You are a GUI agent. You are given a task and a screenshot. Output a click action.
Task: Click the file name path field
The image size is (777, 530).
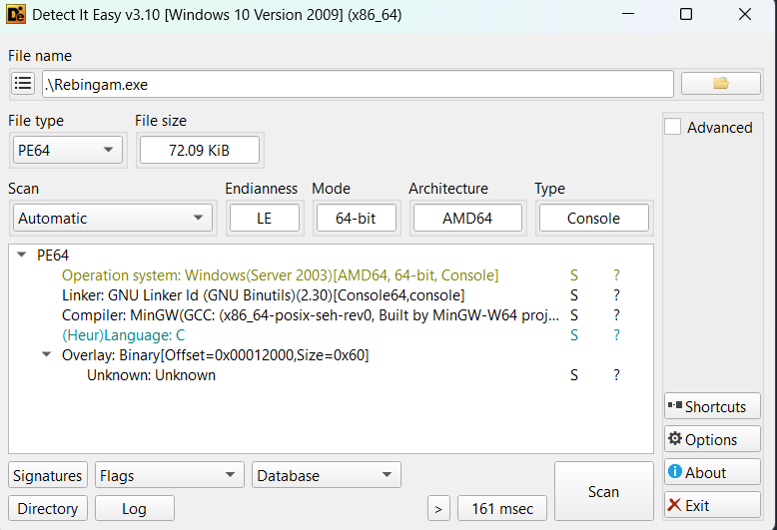pos(357,85)
